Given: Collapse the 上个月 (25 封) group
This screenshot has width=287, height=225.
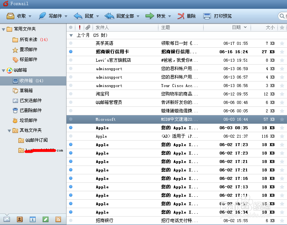Looking at the screenshot, I should click(x=71, y=35).
